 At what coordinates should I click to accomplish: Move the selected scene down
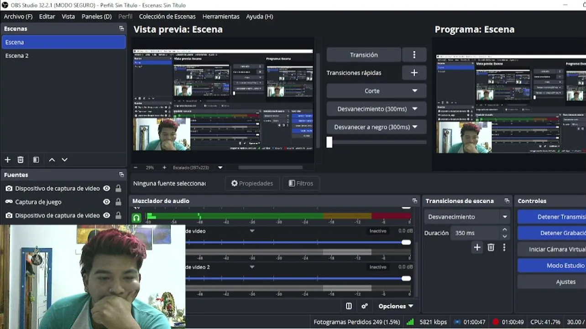pos(65,159)
